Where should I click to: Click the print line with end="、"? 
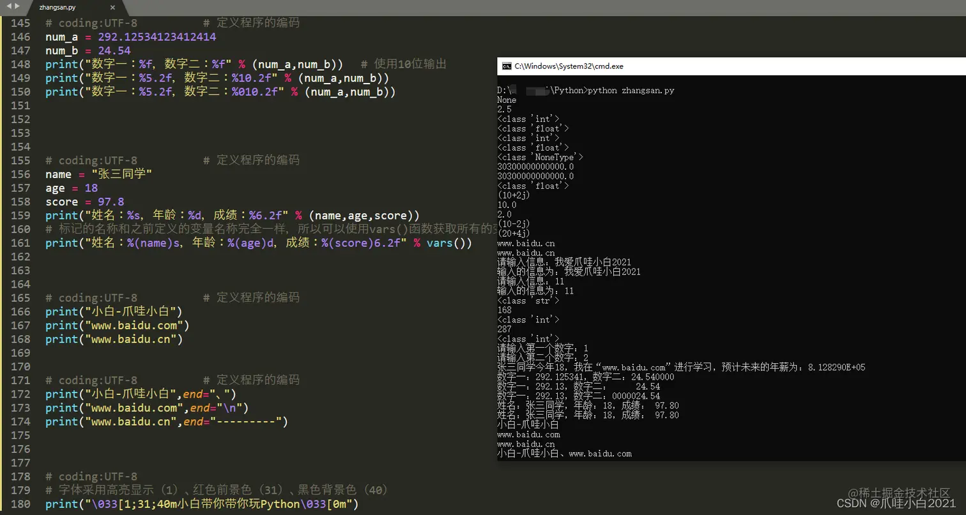(x=141, y=394)
